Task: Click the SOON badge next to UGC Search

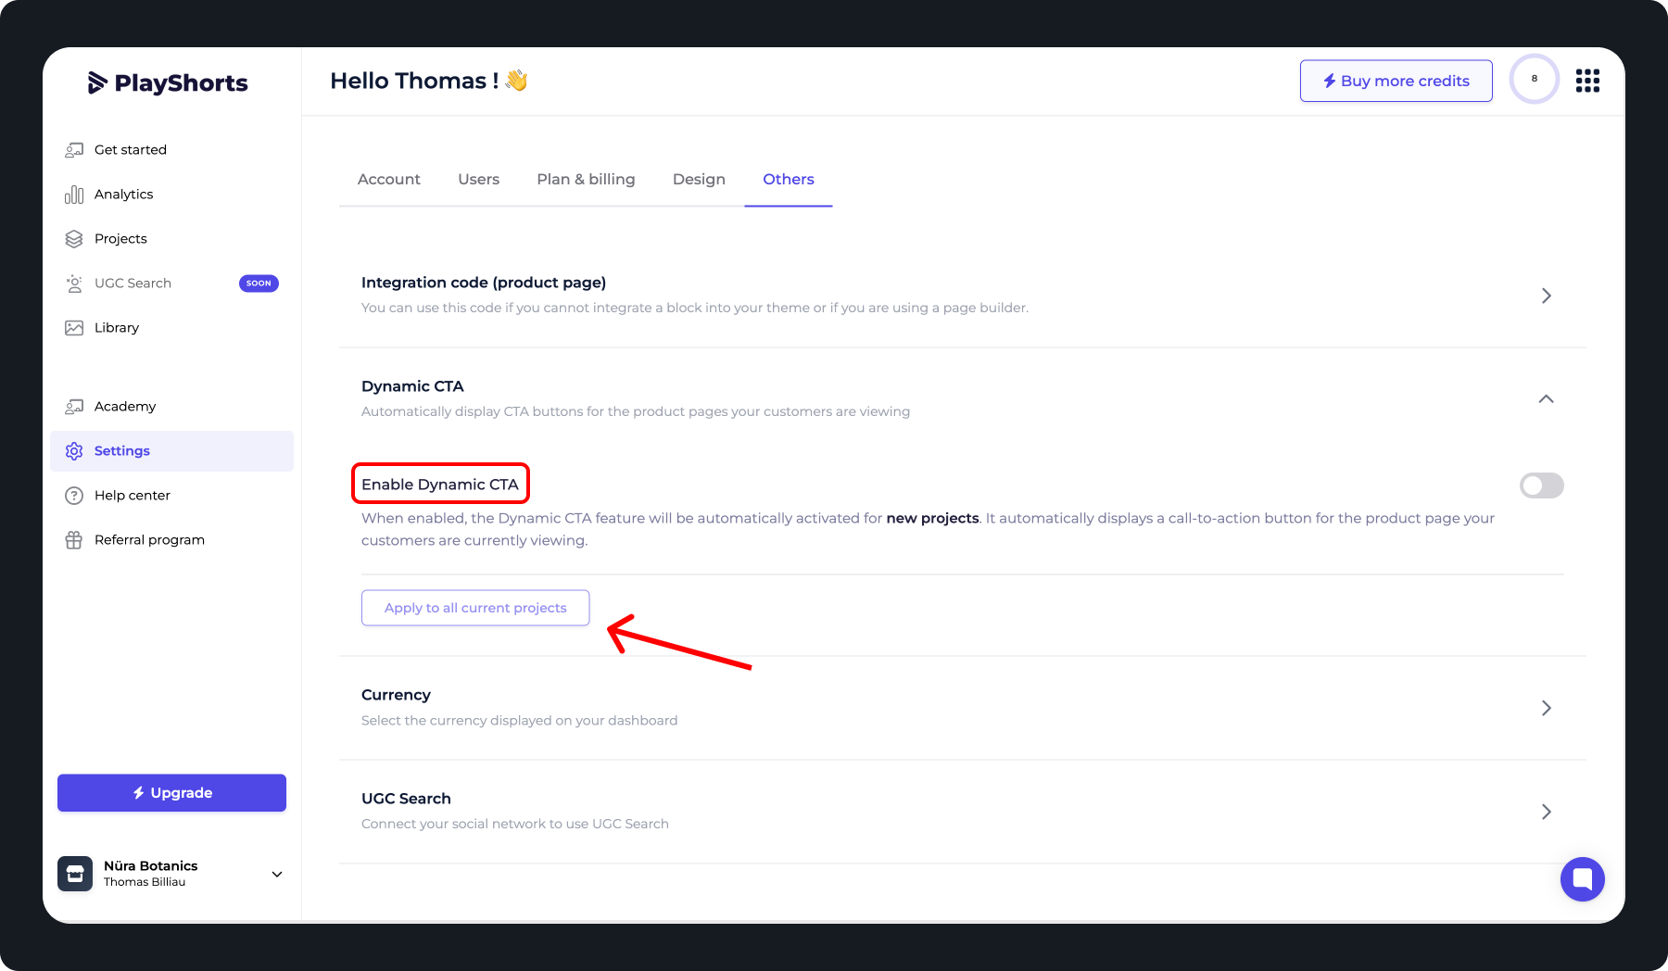Action: coord(259,284)
